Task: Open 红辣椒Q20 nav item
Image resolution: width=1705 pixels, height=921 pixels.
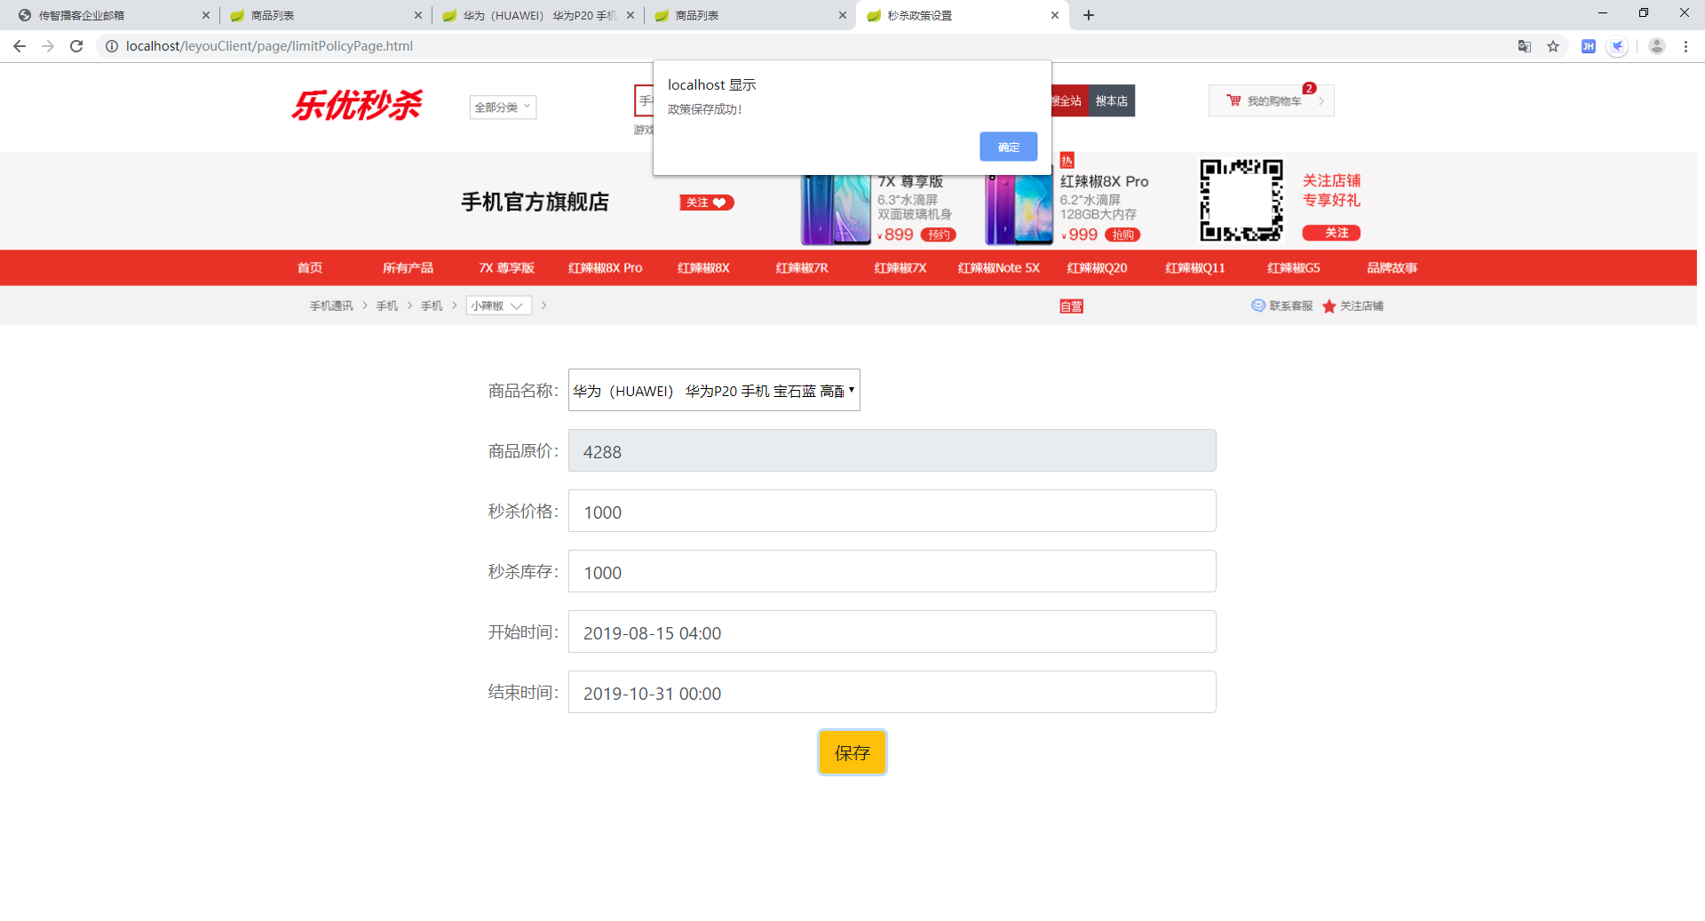Action: pos(1097,267)
